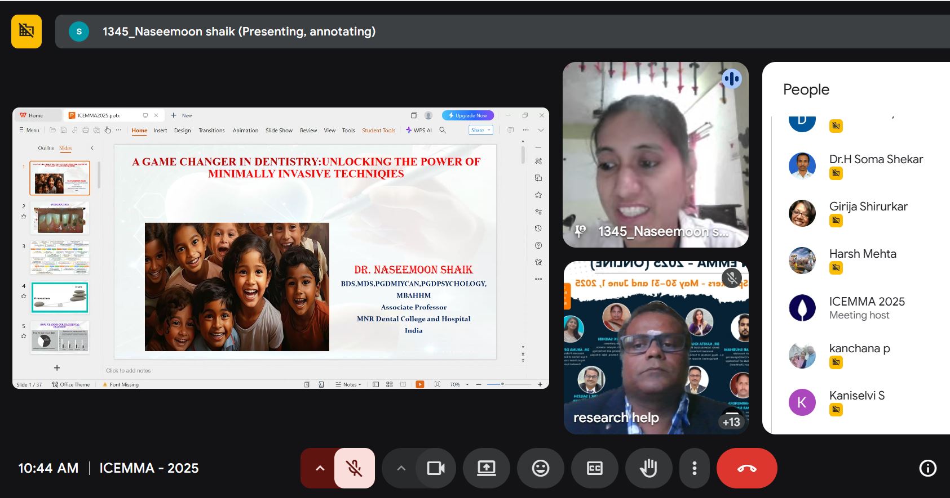Screen dimensions: 950x498
Task: Open the Animation tab in shared WPS
Action: (245, 130)
